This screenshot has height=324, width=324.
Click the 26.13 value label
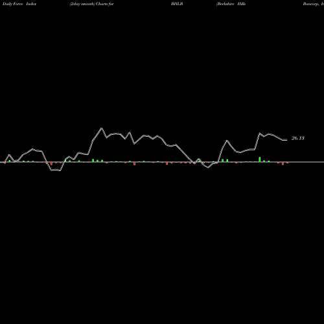[x=298, y=138]
